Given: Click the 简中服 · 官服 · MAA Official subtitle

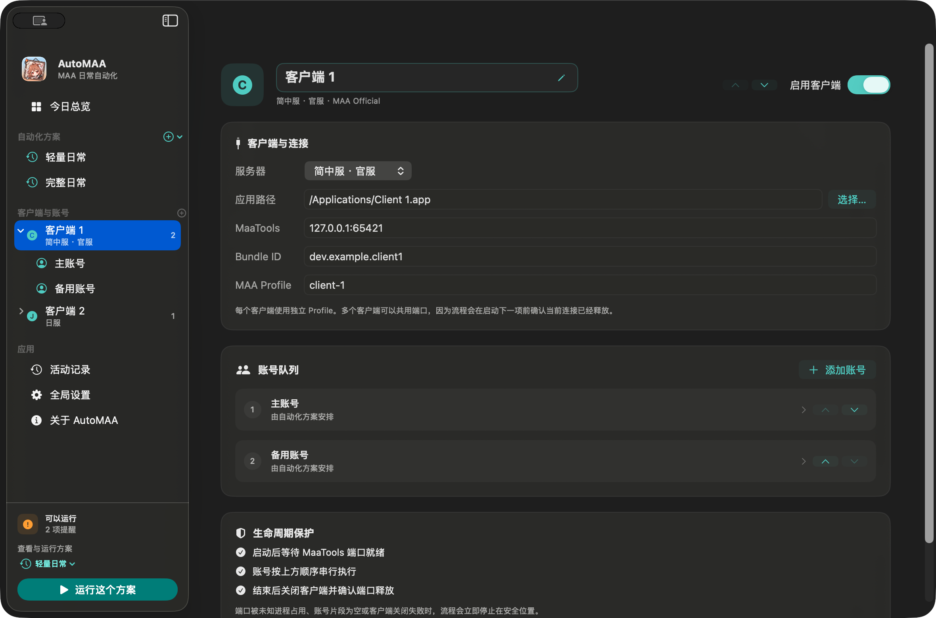Looking at the screenshot, I should click(x=328, y=101).
